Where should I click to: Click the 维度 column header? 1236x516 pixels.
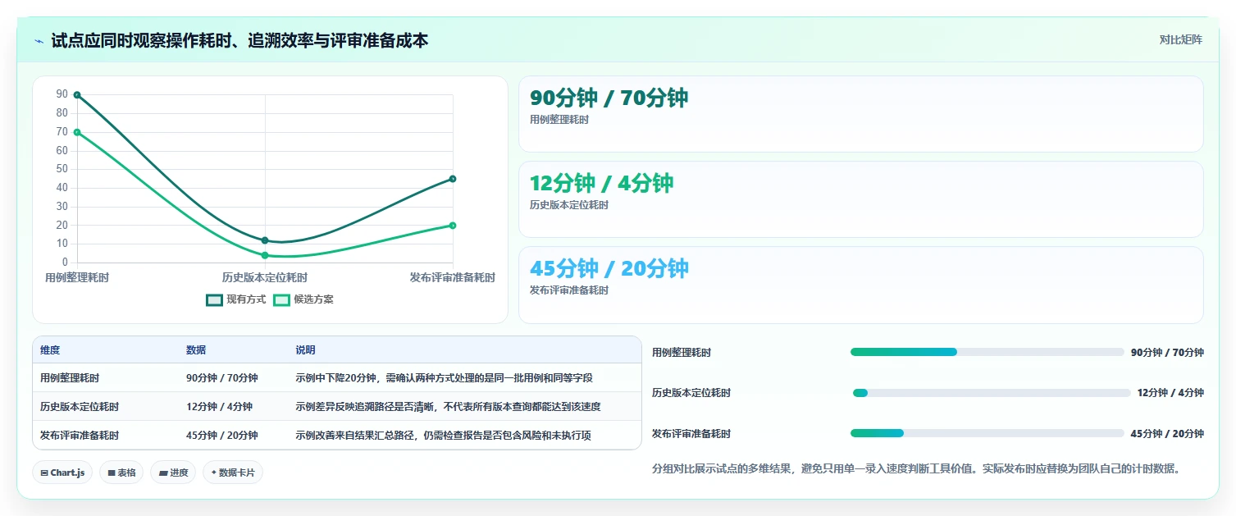(50, 350)
